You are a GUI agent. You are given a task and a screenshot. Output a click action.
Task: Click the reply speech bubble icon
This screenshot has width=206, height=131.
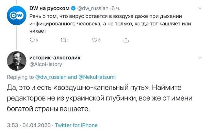coord(32,40)
